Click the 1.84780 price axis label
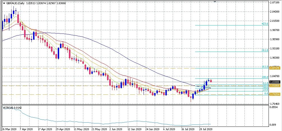 click(x=275, y=76)
